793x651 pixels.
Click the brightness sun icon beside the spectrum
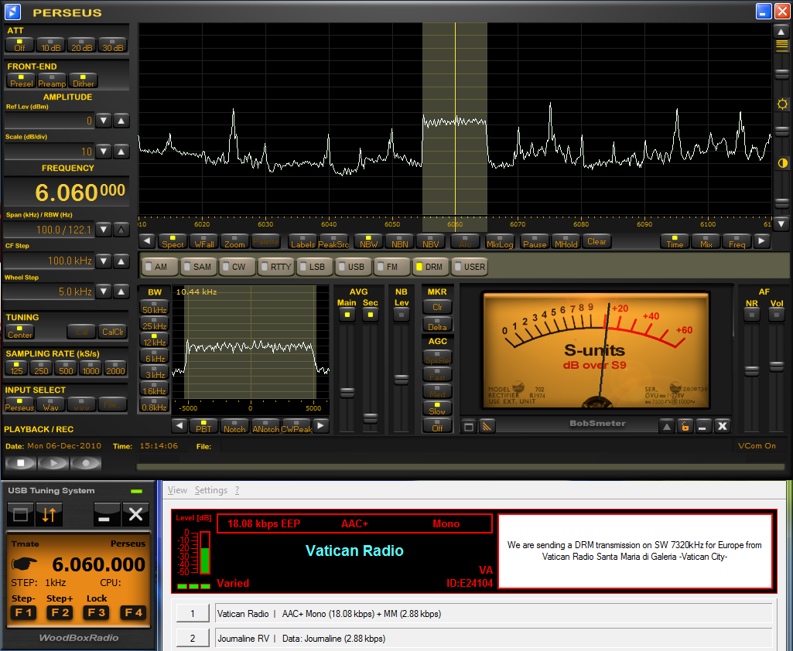(782, 104)
